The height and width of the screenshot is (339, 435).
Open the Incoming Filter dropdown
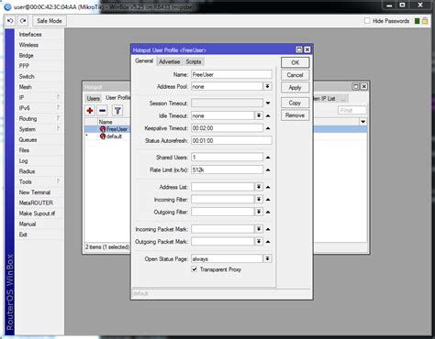[x=259, y=200]
